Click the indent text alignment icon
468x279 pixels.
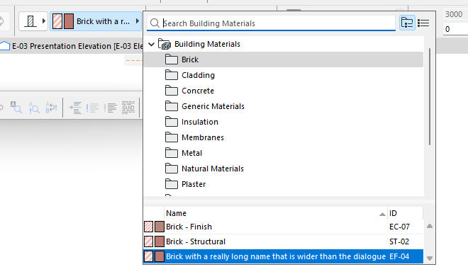pyautogui.click(x=75, y=108)
